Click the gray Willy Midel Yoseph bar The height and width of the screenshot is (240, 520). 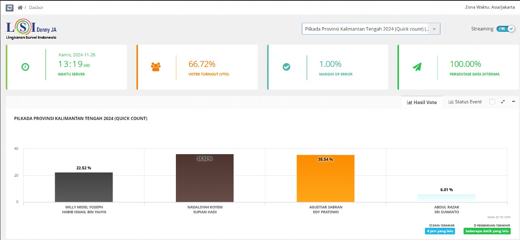coord(84,187)
